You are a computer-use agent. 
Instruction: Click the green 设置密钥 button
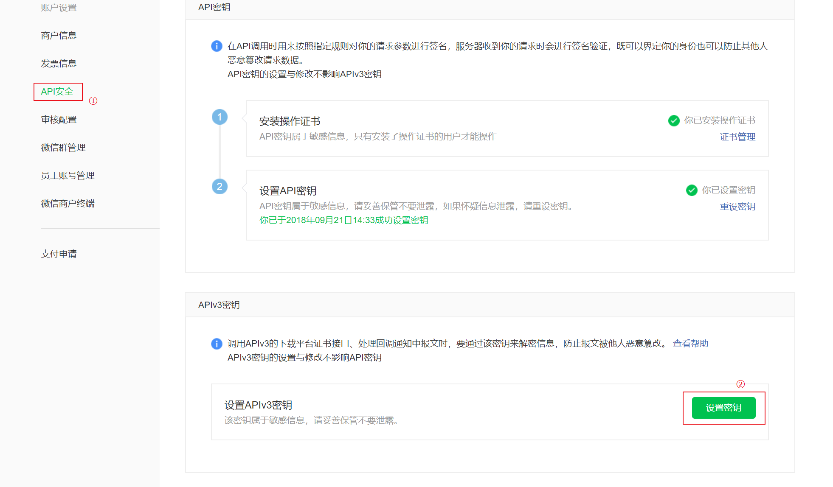(x=723, y=408)
